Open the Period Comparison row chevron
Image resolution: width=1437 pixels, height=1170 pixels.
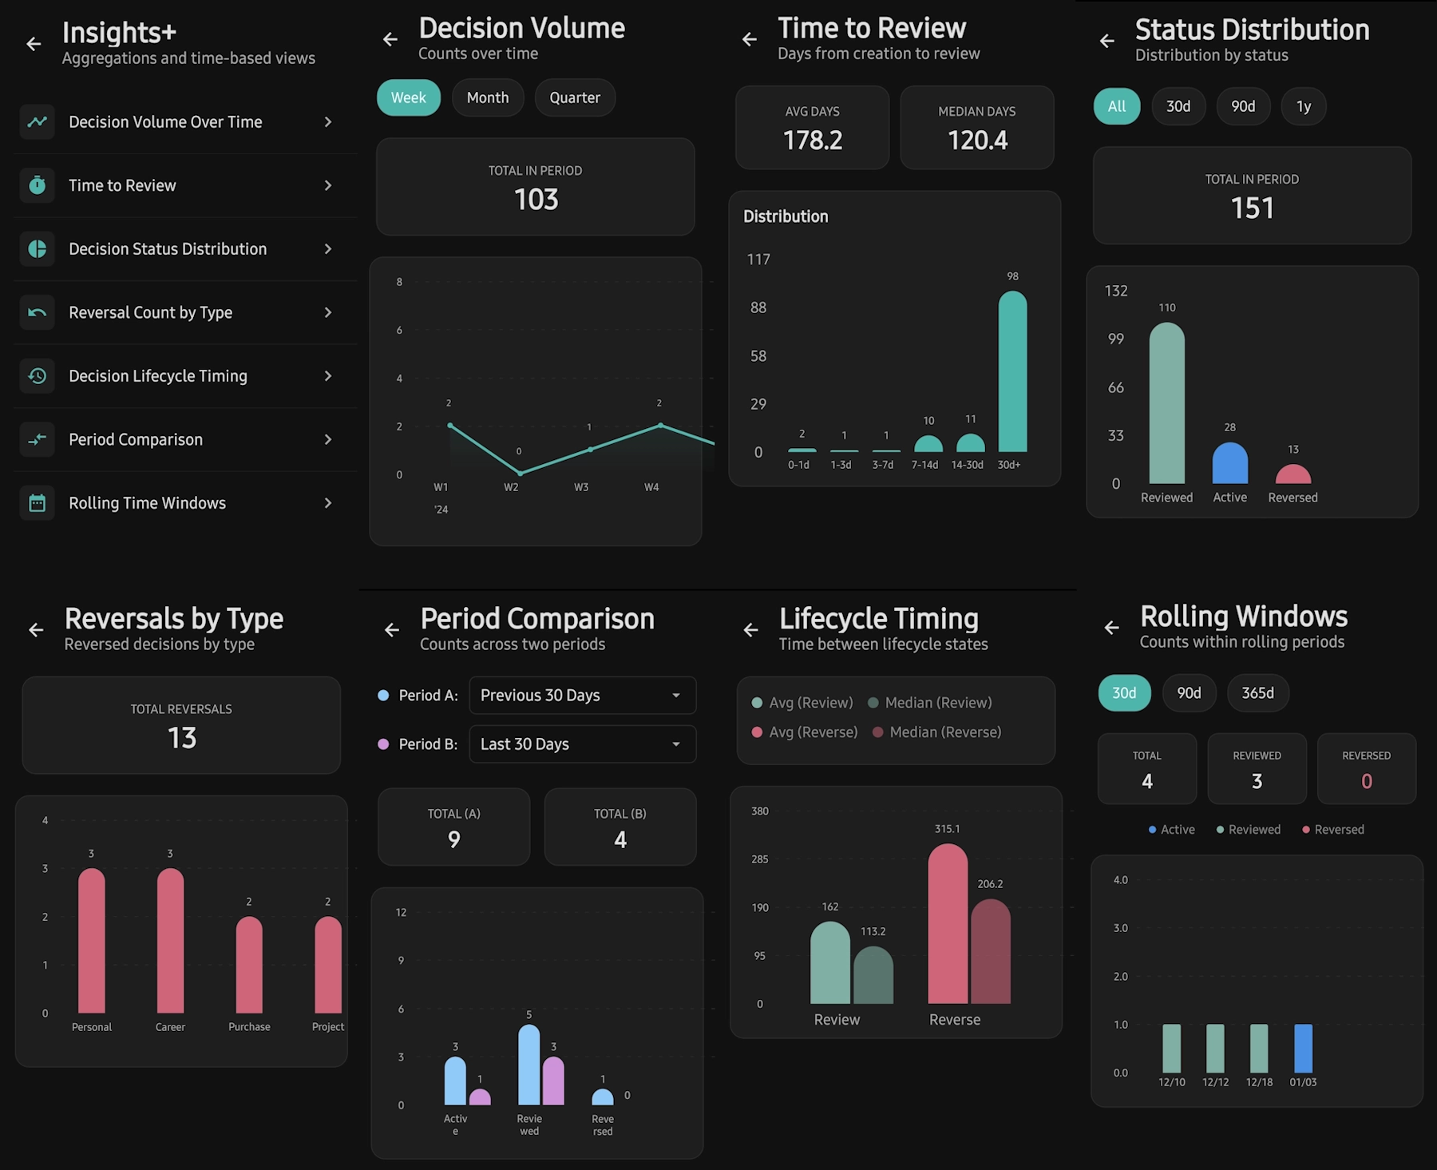click(328, 439)
